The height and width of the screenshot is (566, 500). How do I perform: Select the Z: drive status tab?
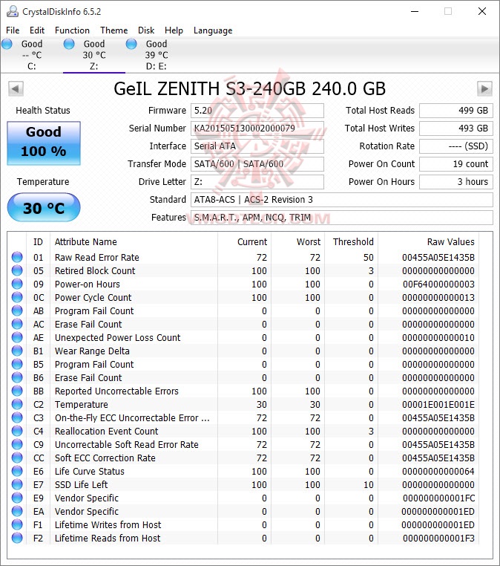(x=94, y=55)
